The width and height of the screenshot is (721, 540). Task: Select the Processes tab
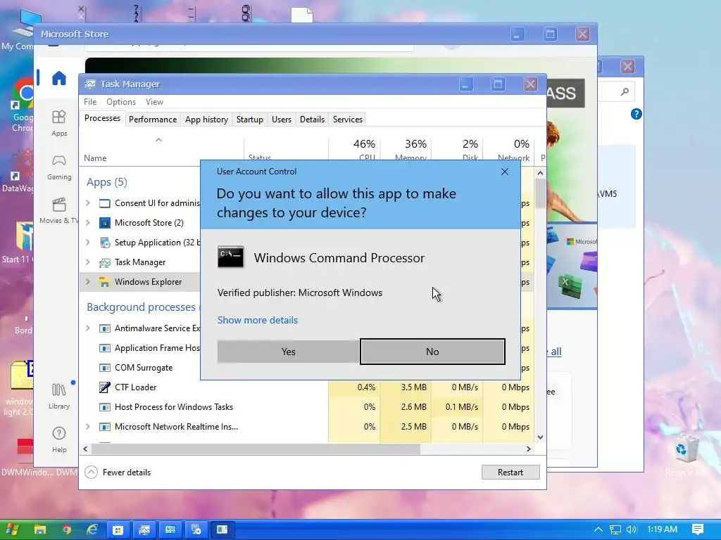click(102, 118)
